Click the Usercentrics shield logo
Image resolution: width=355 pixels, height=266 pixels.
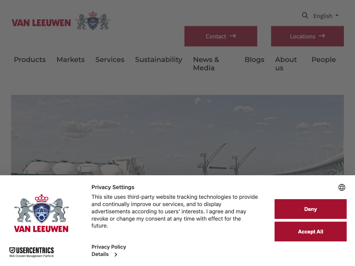pos(12,250)
